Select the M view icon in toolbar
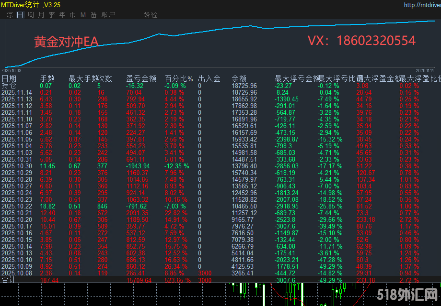Screen dimensions: 441x306 [x=82, y=15]
